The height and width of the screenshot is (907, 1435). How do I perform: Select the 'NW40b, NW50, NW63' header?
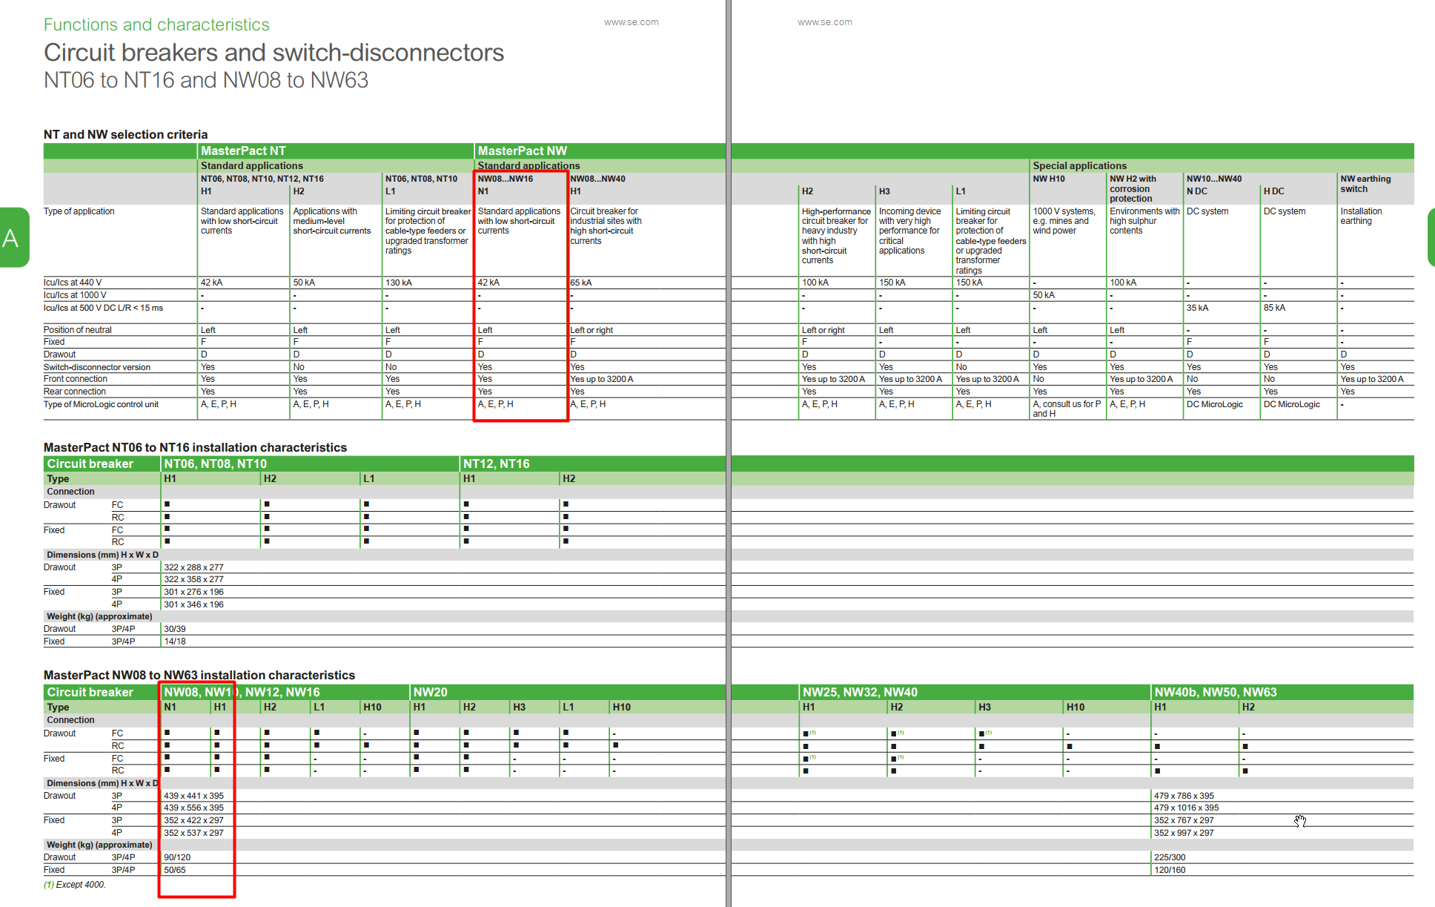pos(1215,692)
